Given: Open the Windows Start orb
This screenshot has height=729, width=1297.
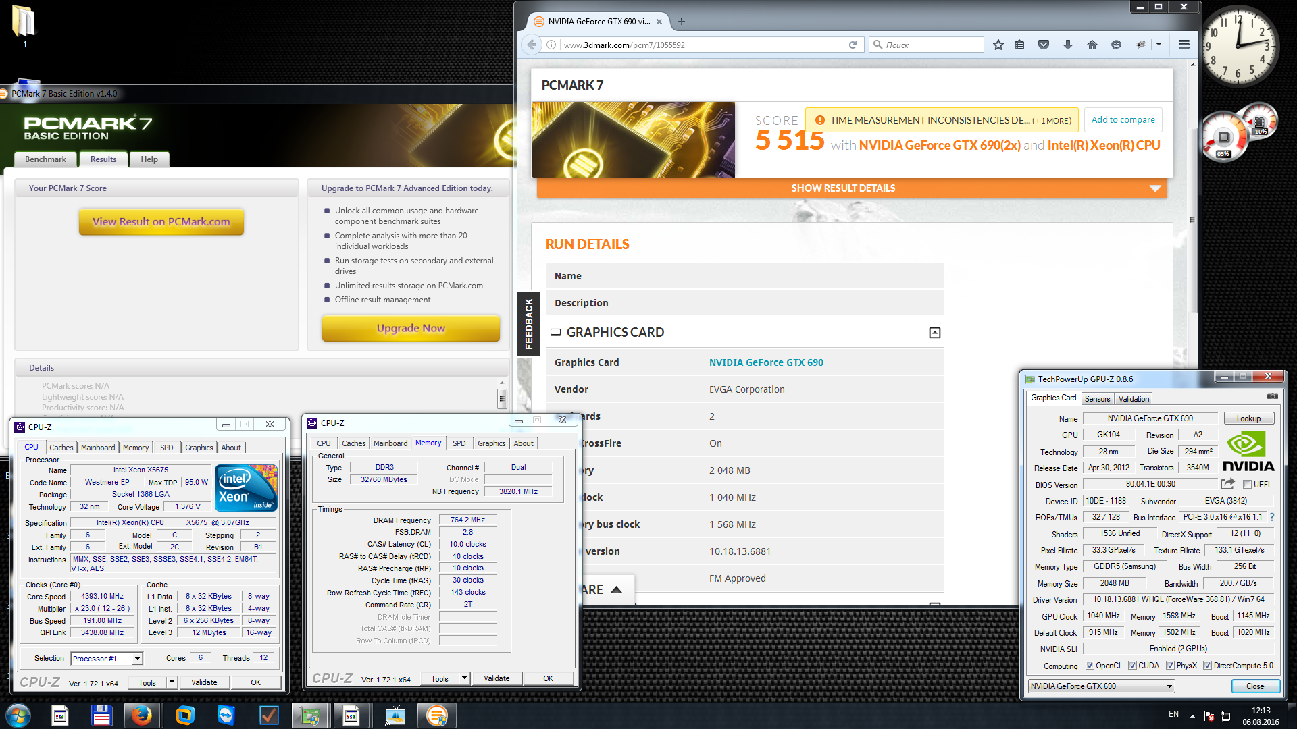Looking at the screenshot, I should click(x=18, y=715).
